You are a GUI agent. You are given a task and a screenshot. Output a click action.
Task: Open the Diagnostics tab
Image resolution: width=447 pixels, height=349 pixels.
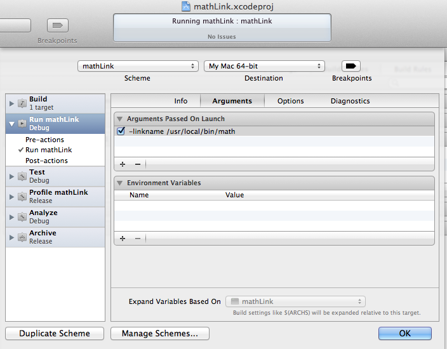pyautogui.click(x=350, y=101)
